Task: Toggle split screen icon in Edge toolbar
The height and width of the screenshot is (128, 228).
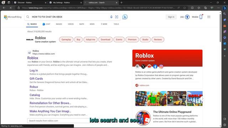Action: click(192, 8)
